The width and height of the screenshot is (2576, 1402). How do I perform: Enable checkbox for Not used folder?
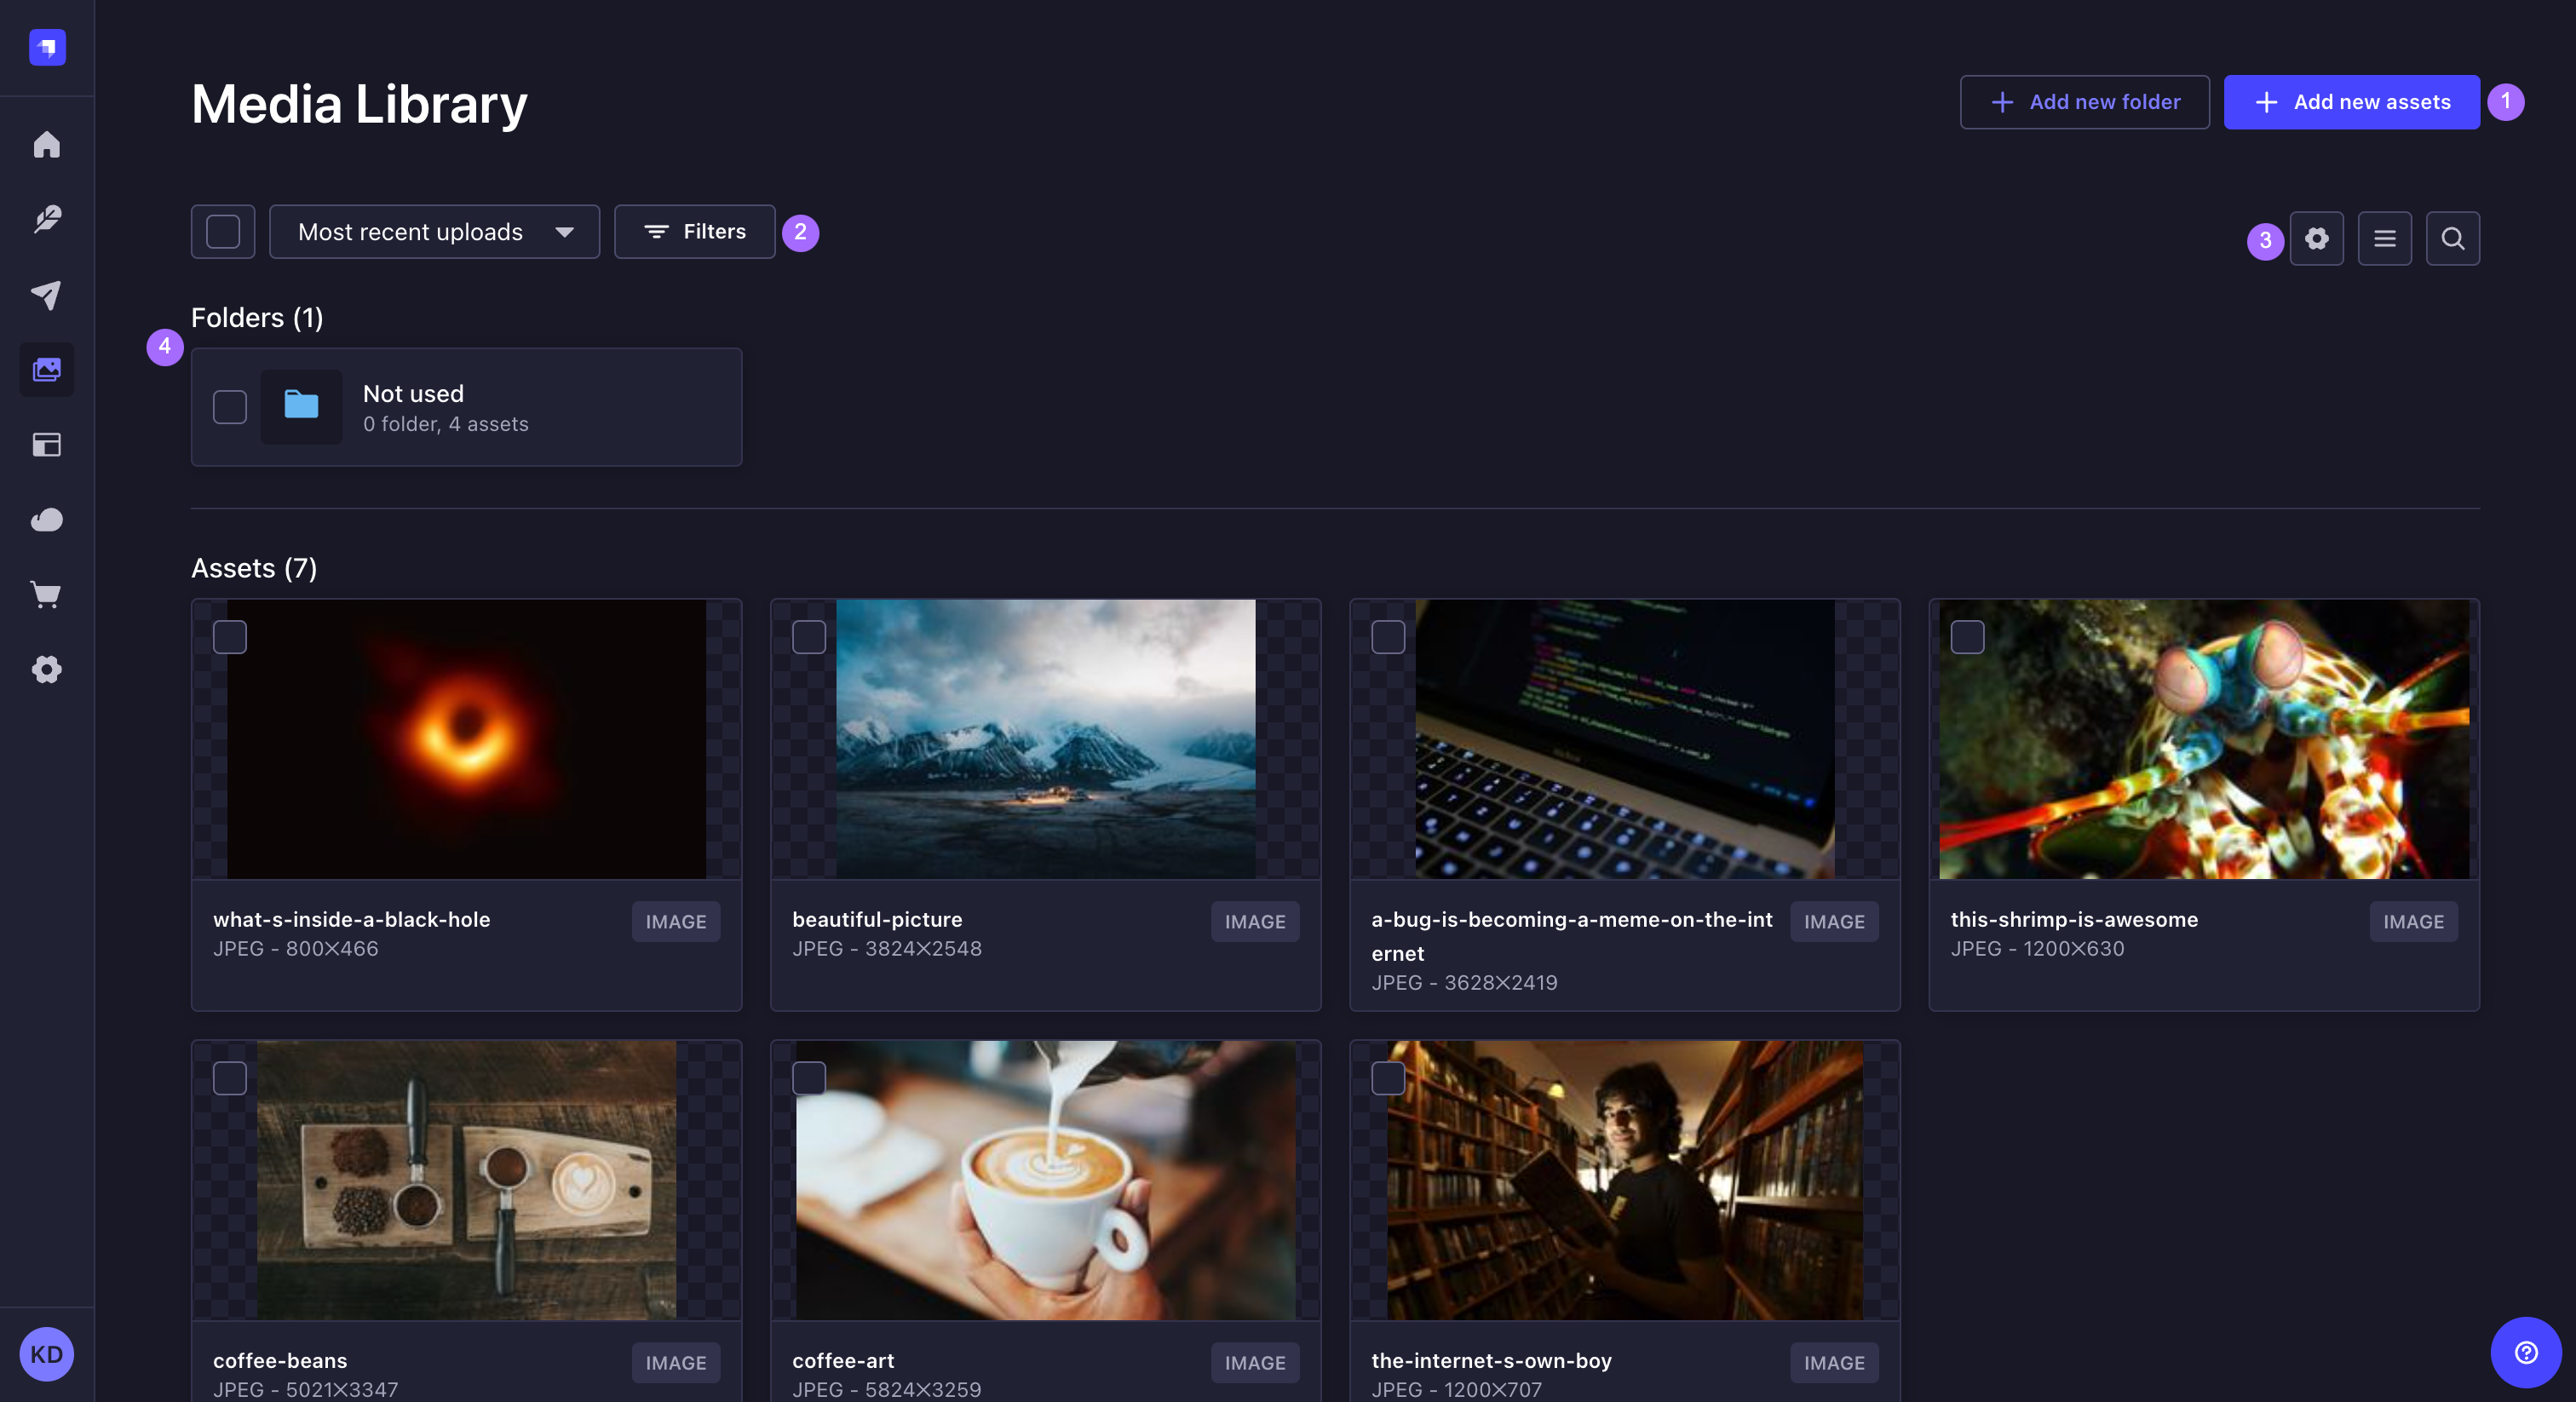point(228,407)
